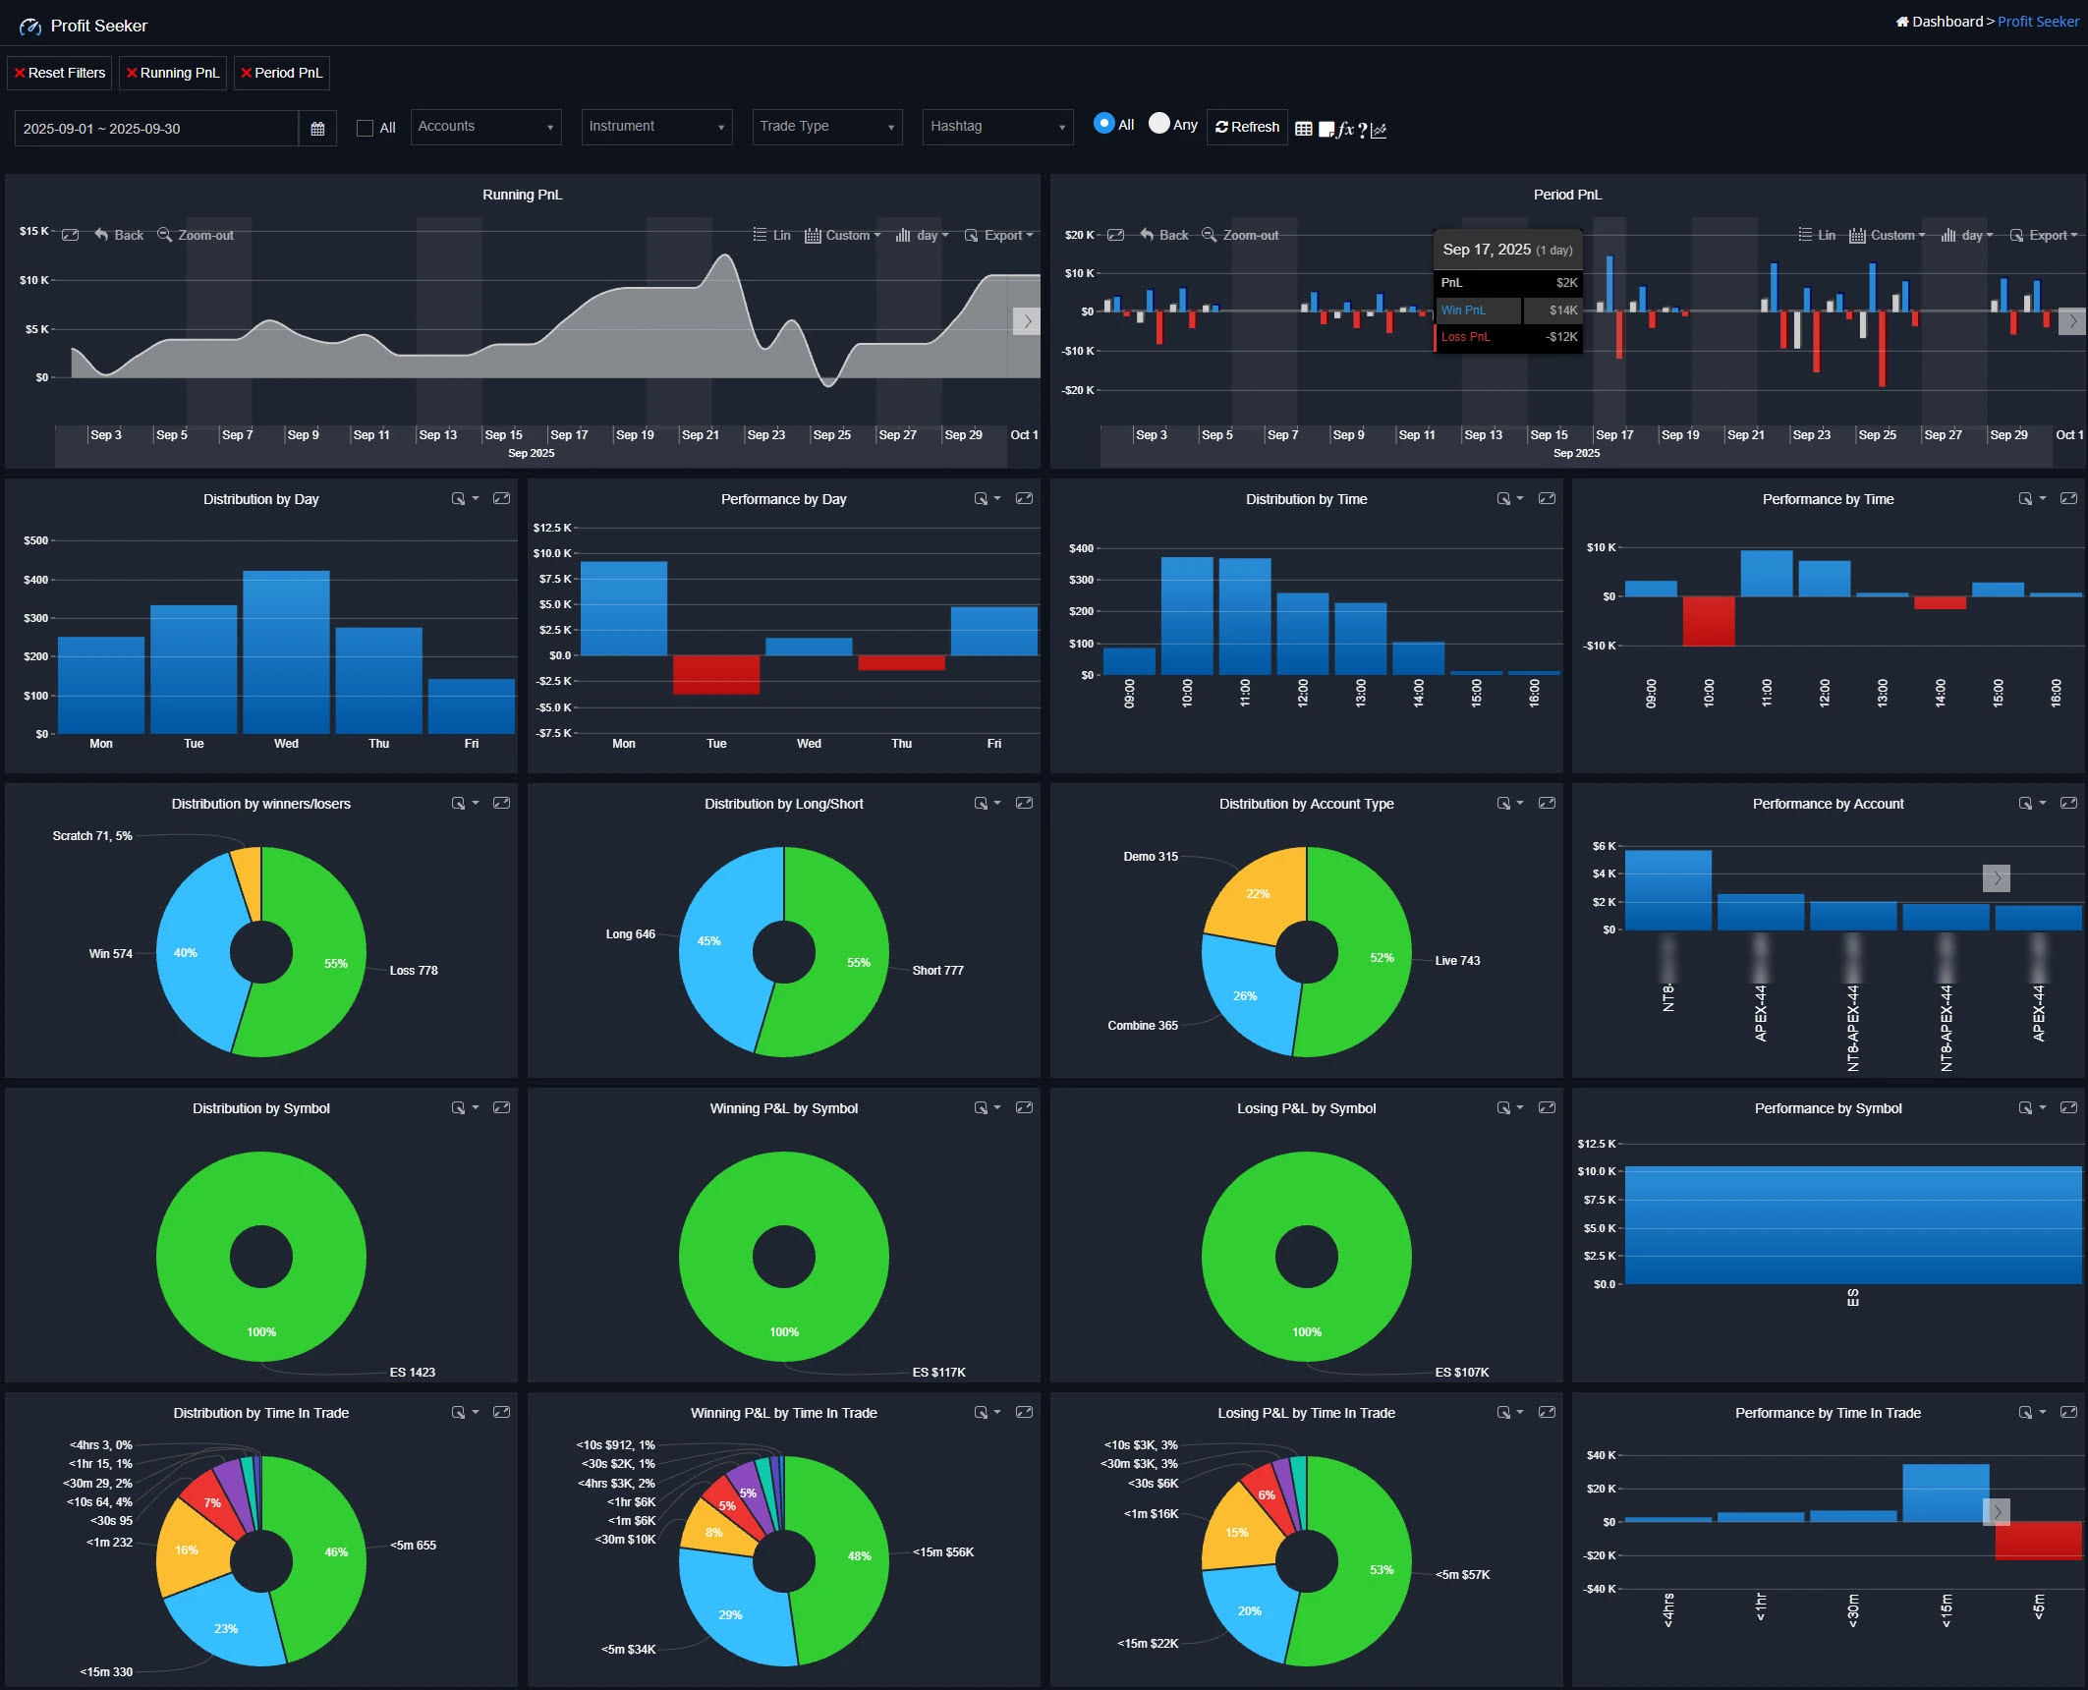Click Zoom-out on the Running PnL chart
Screen dimensions: 2088x1690
coord(196,235)
